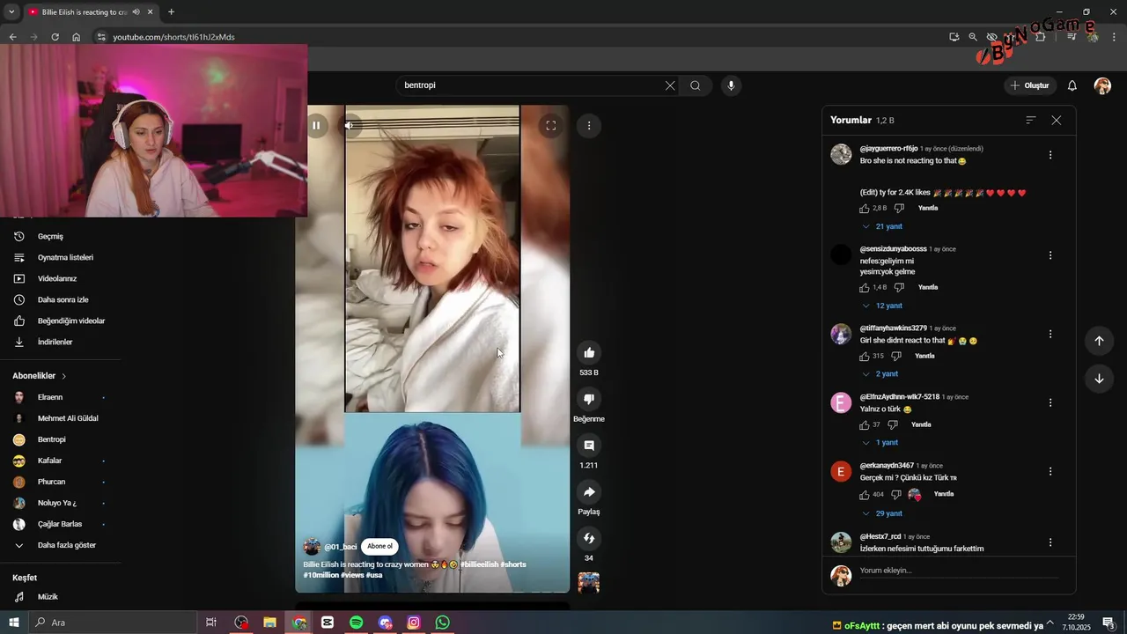
Task: Dislike erkanaydn3467's comment
Action: pos(896,495)
